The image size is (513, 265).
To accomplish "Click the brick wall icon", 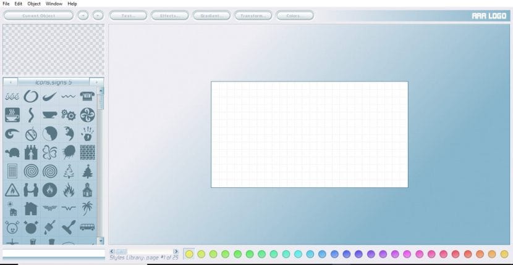I will click(x=87, y=152).
